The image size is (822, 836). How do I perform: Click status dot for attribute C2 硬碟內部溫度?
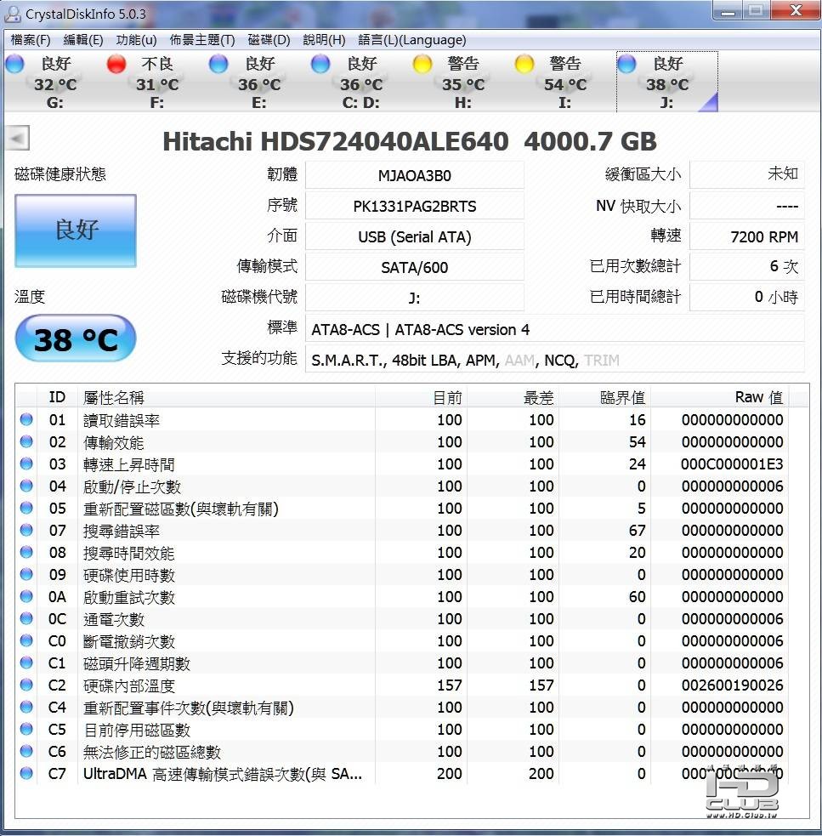[x=26, y=685]
